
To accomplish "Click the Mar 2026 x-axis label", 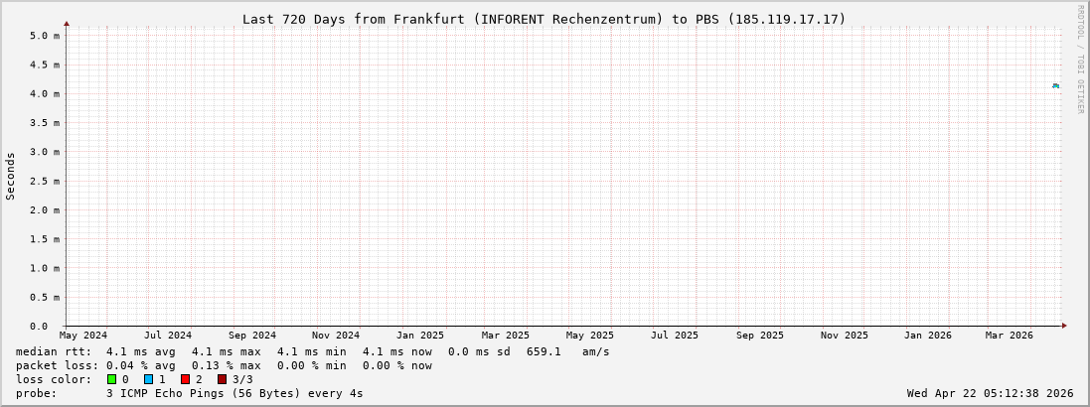I will pyautogui.click(x=1009, y=336).
